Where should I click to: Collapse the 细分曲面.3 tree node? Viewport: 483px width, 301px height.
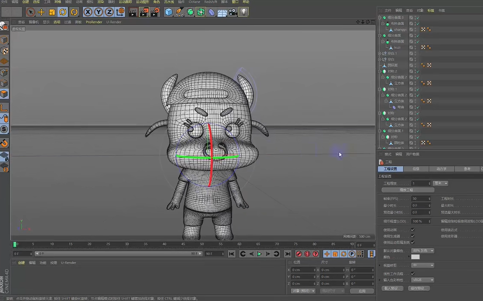pos(379,17)
